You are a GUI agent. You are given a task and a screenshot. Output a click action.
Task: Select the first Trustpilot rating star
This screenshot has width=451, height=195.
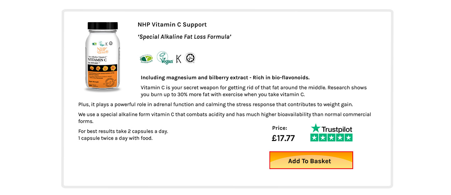(x=314, y=138)
